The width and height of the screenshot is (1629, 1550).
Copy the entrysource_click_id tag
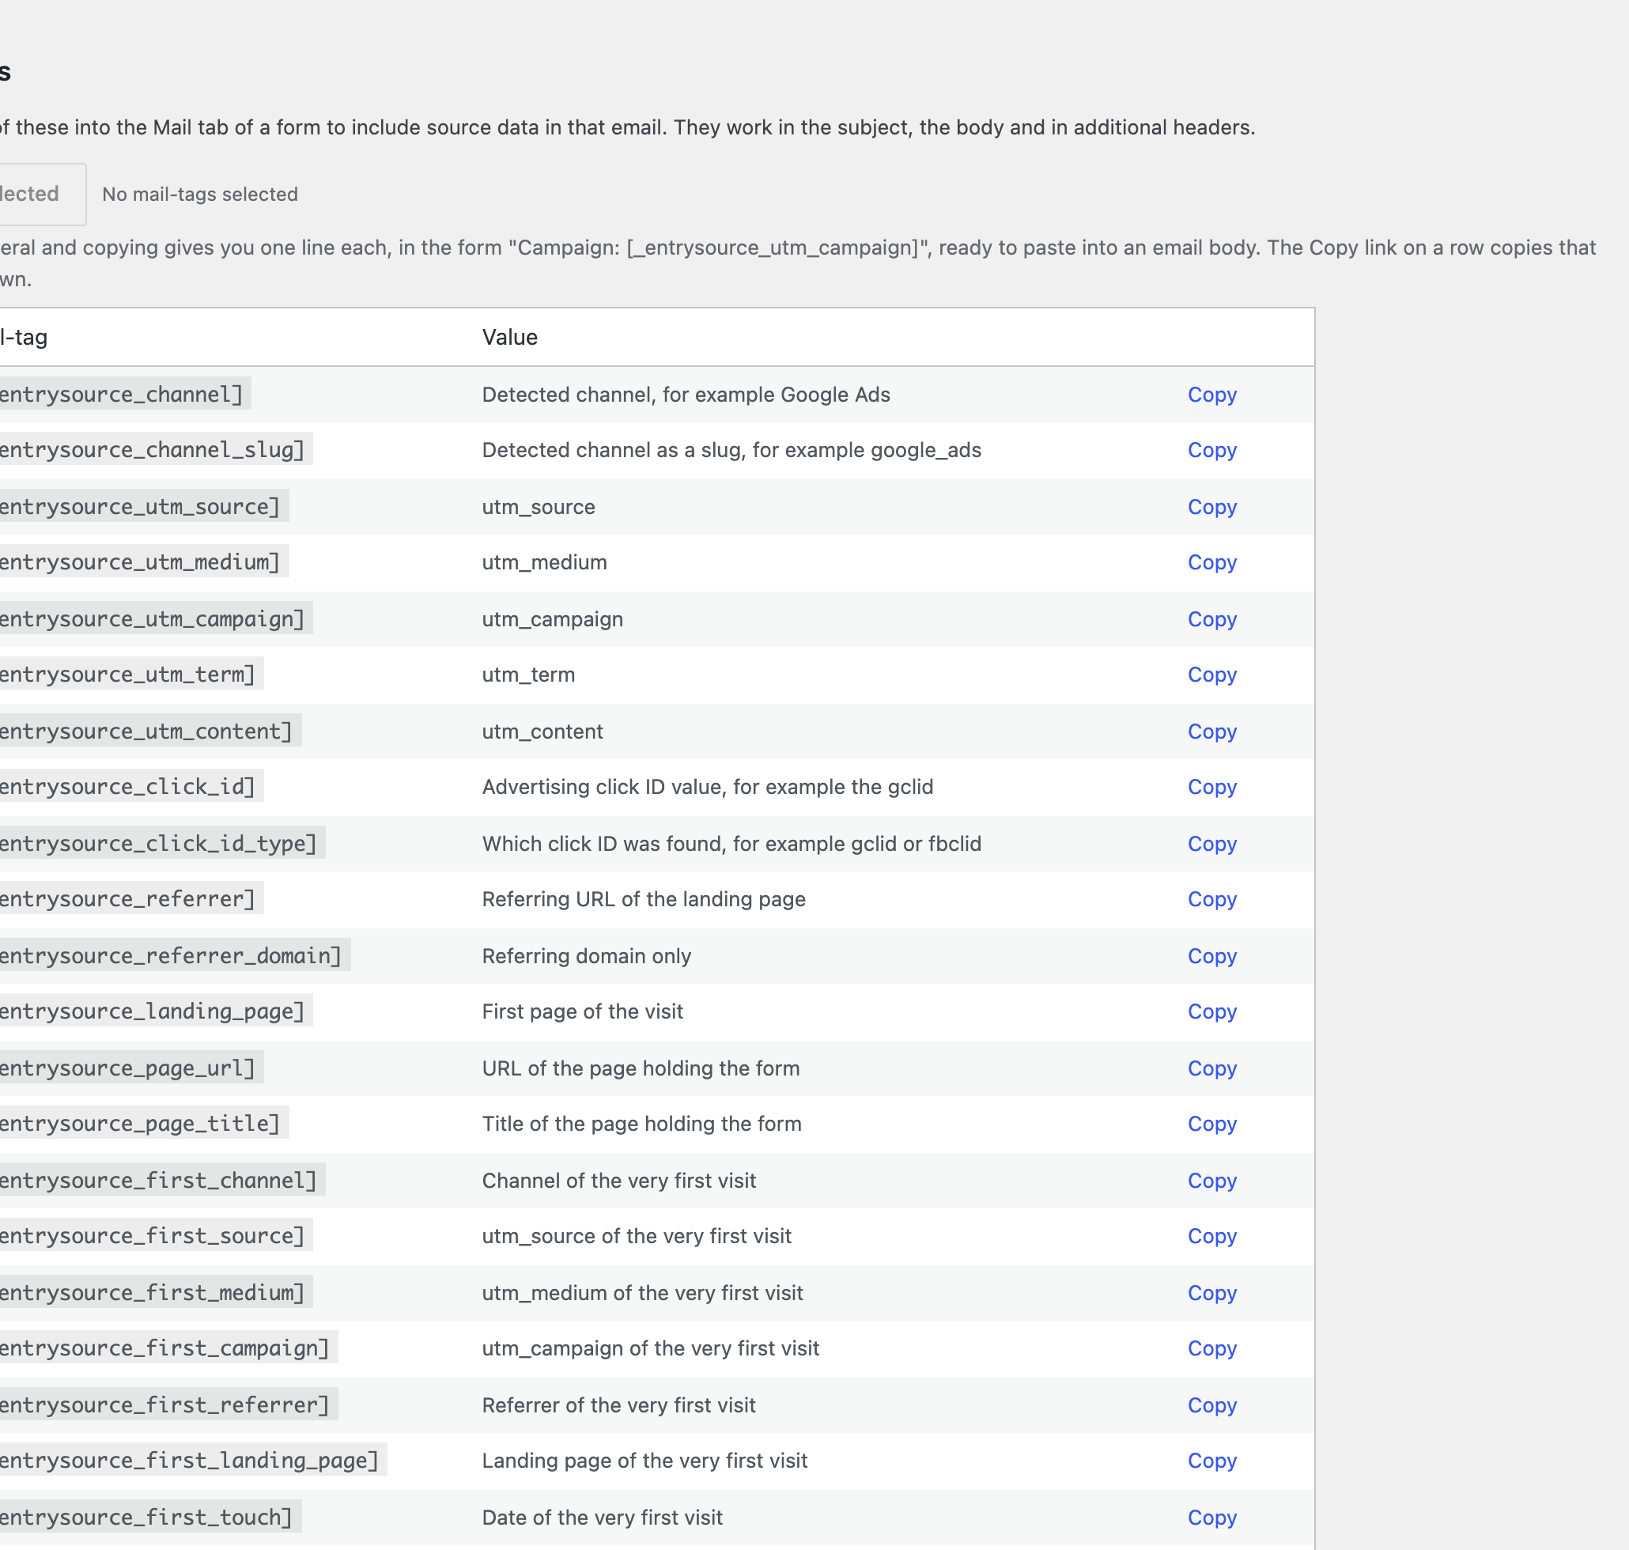tap(1211, 788)
